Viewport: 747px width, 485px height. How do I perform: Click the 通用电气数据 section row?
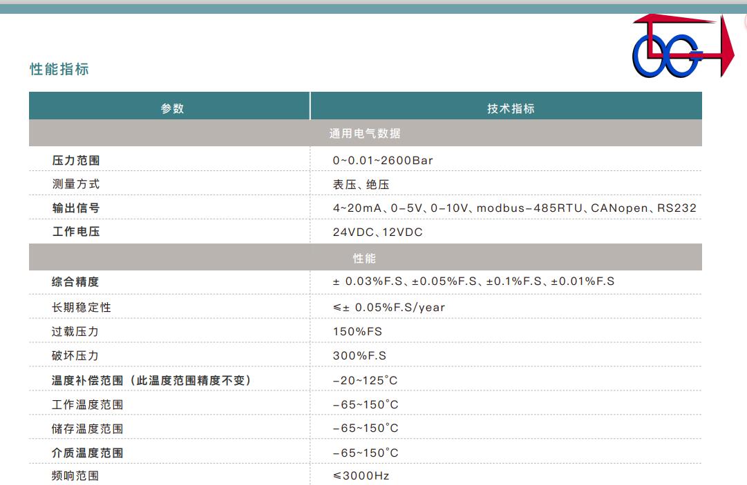pos(365,133)
